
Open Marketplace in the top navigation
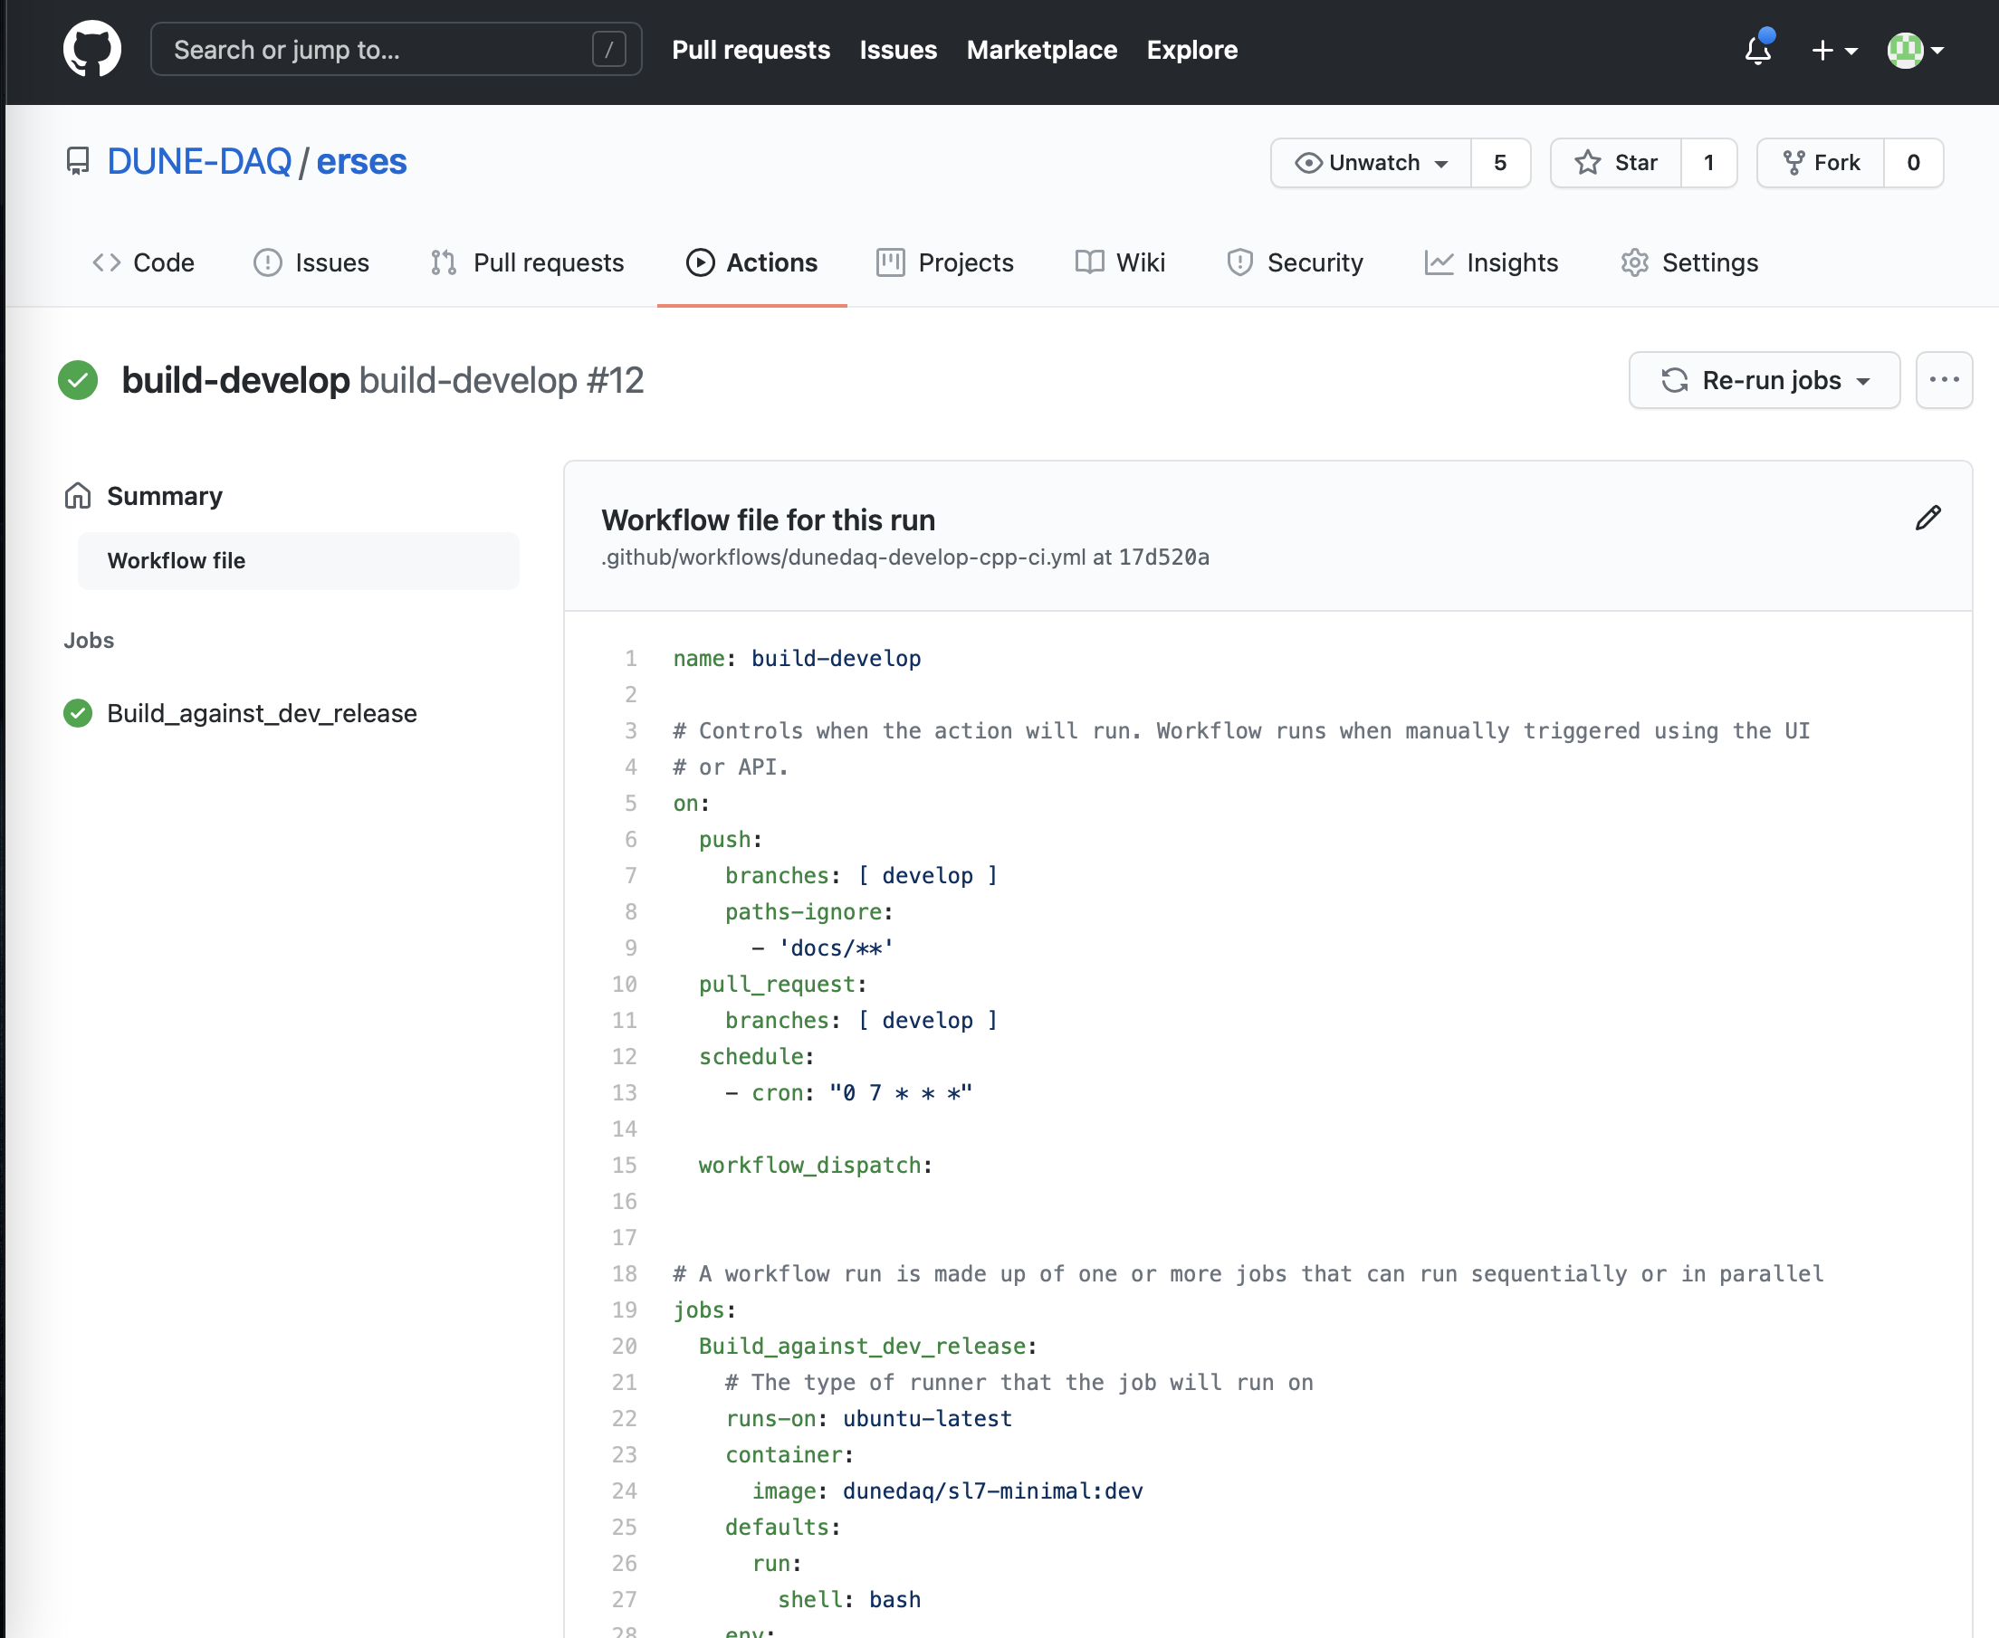click(1041, 50)
